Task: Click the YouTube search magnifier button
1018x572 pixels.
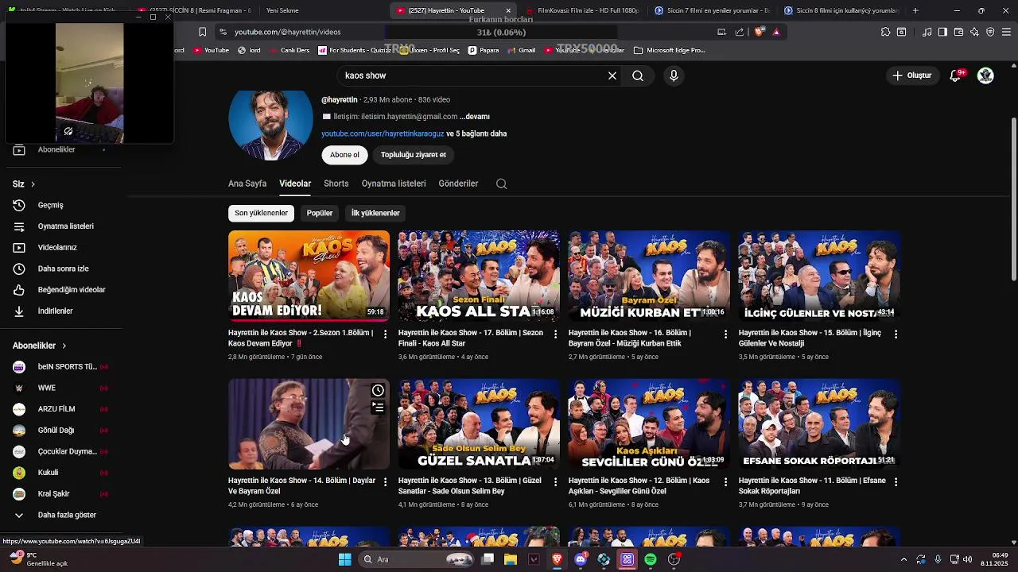Action: click(638, 75)
